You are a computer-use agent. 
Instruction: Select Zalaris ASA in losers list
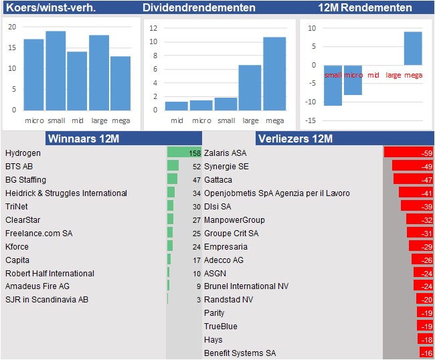coord(225,153)
